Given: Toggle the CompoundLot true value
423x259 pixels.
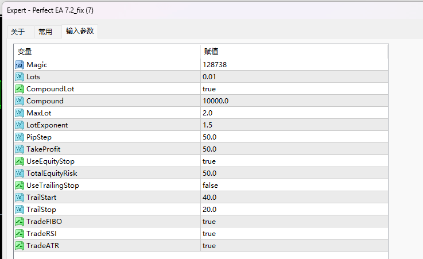Looking at the screenshot, I should [209, 89].
